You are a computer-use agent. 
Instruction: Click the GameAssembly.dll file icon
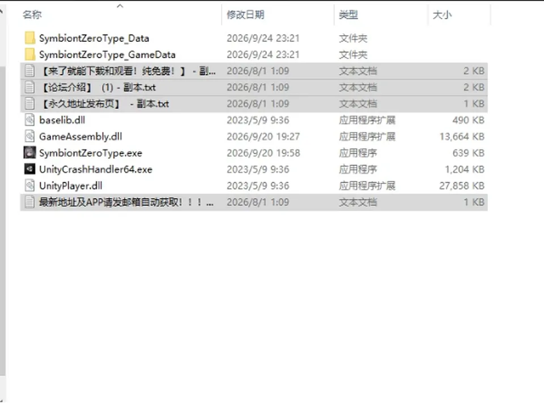[30, 136]
